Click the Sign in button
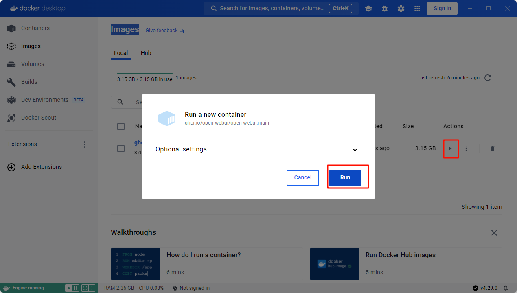This screenshot has height=293, width=517. pyautogui.click(x=442, y=9)
